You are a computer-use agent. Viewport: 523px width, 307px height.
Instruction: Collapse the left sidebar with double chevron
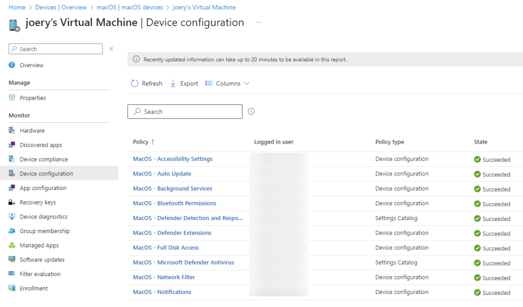[x=111, y=49]
